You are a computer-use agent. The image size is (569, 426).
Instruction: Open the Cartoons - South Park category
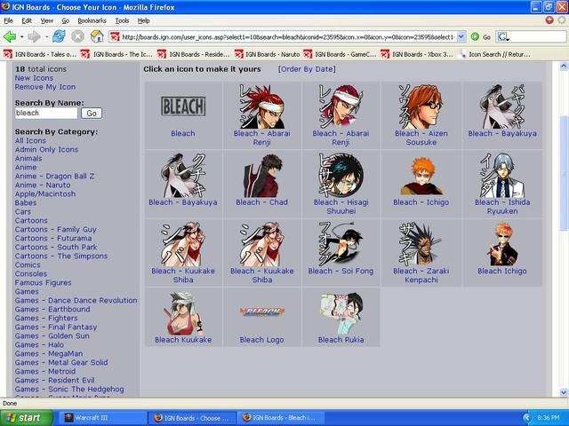56,247
